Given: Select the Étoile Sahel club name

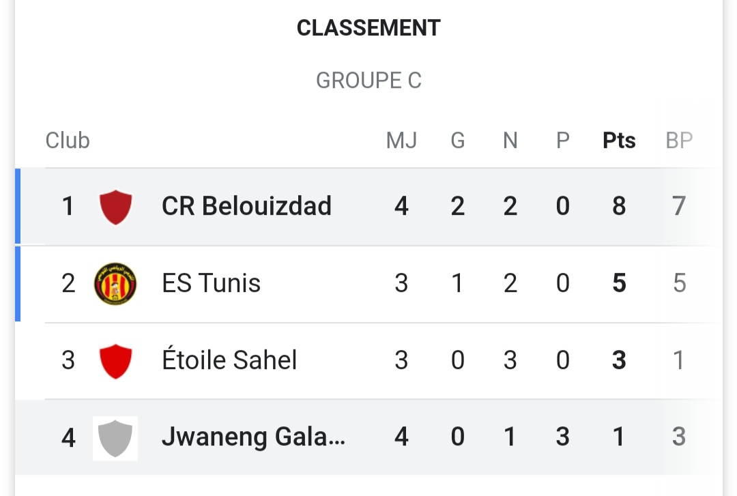Looking at the screenshot, I should click(x=229, y=360).
